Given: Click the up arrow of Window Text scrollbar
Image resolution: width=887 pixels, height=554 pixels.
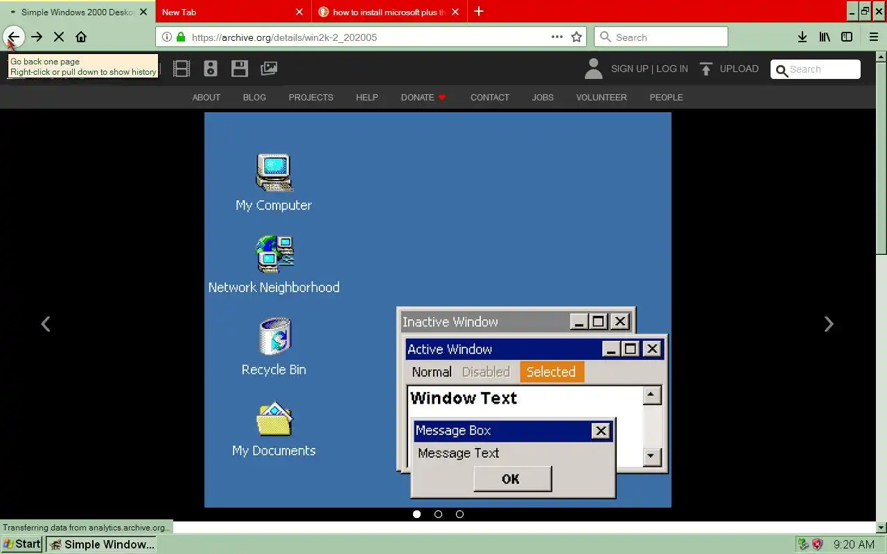Looking at the screenshot, I should pyautogui.click(x=651, y=395).
